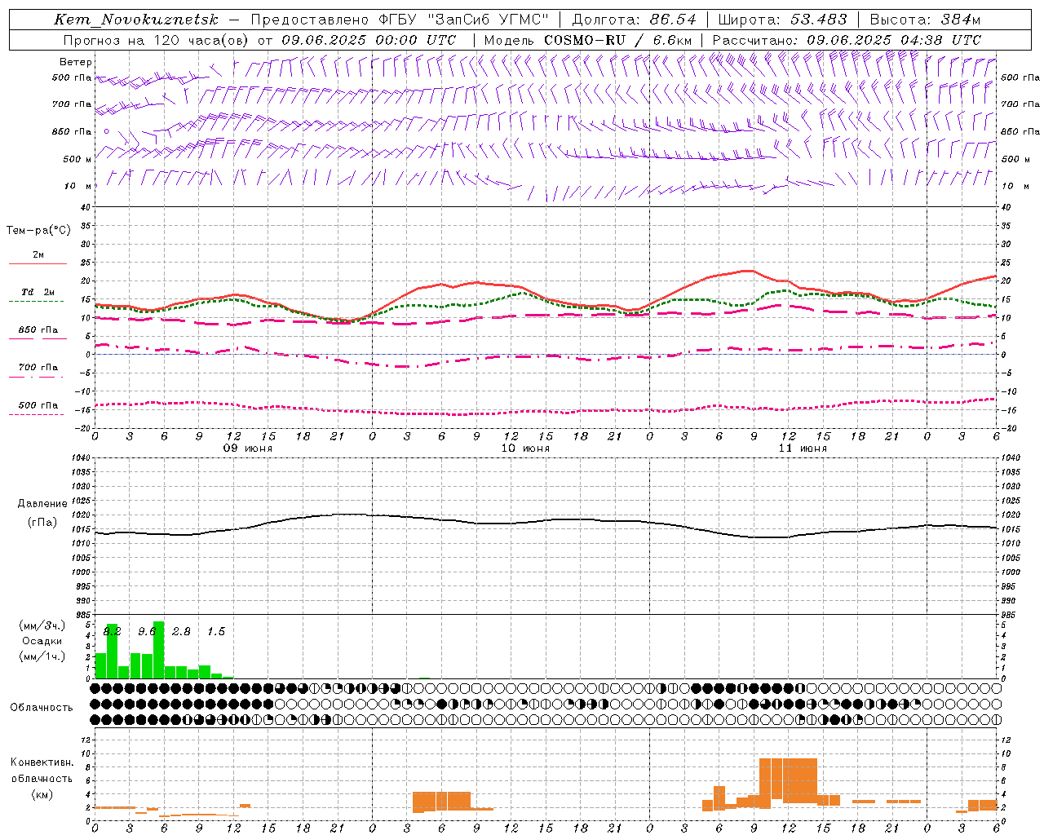Click the '(км)' convective height unit label
The height and width of the screenshot is (835, 1044).
(x=42, y=794)
